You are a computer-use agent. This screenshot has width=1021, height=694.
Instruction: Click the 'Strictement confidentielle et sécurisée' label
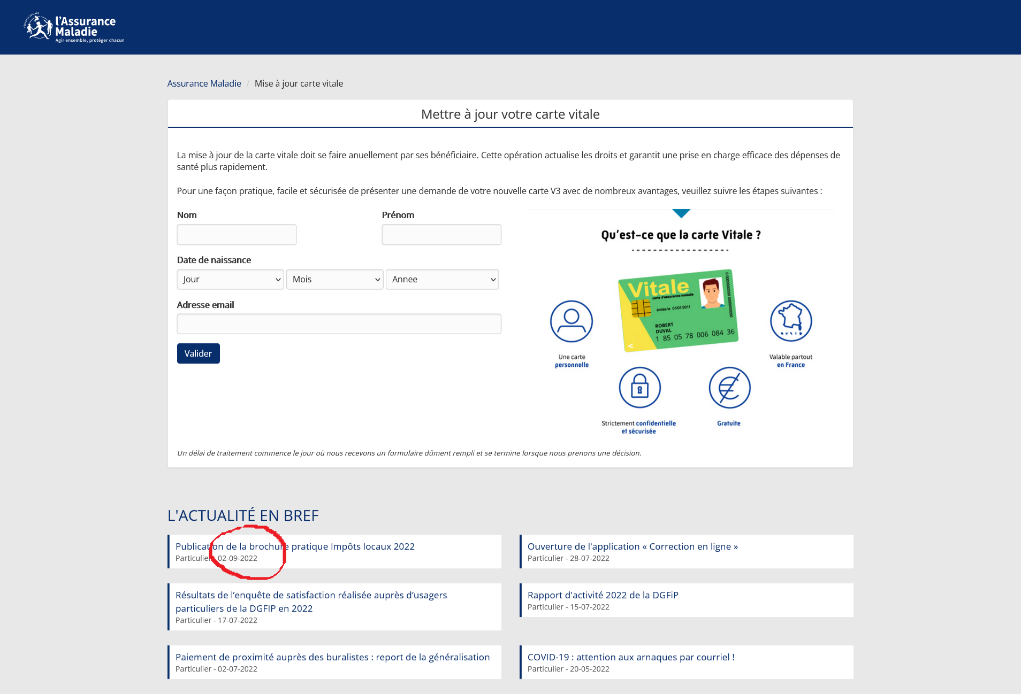coord(638,427)
